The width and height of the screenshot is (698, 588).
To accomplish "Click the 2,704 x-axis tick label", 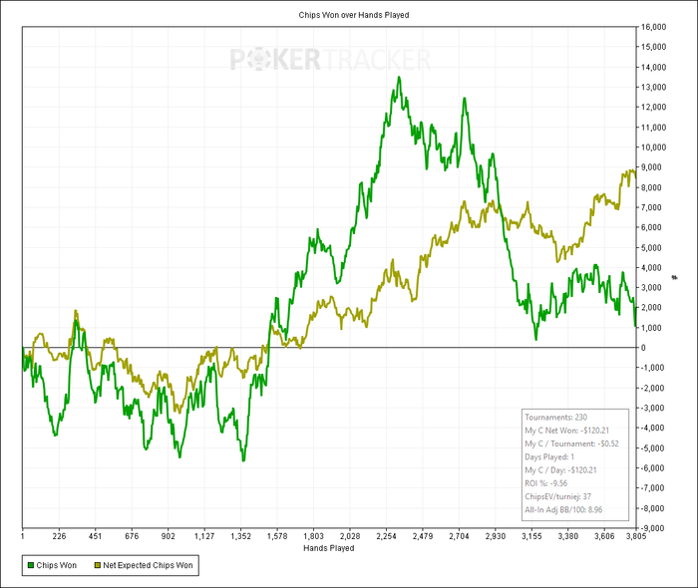I will (459, 536).
